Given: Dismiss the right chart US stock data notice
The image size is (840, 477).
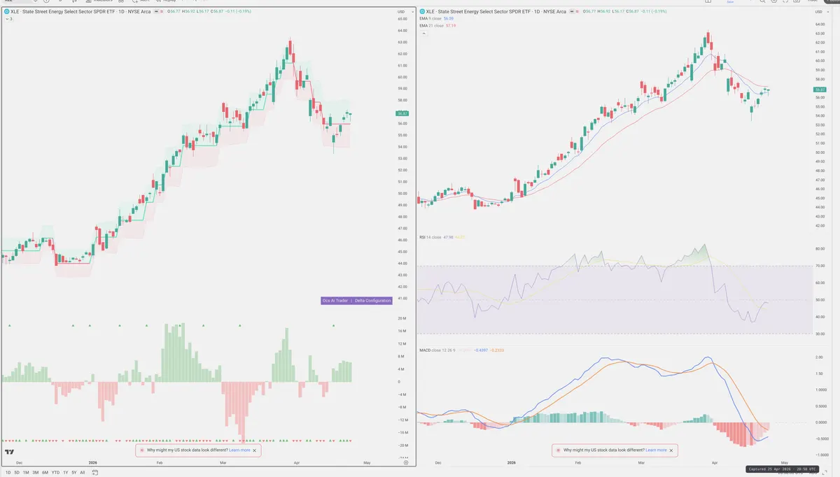Looking at the screenshot, I should 671,450.
